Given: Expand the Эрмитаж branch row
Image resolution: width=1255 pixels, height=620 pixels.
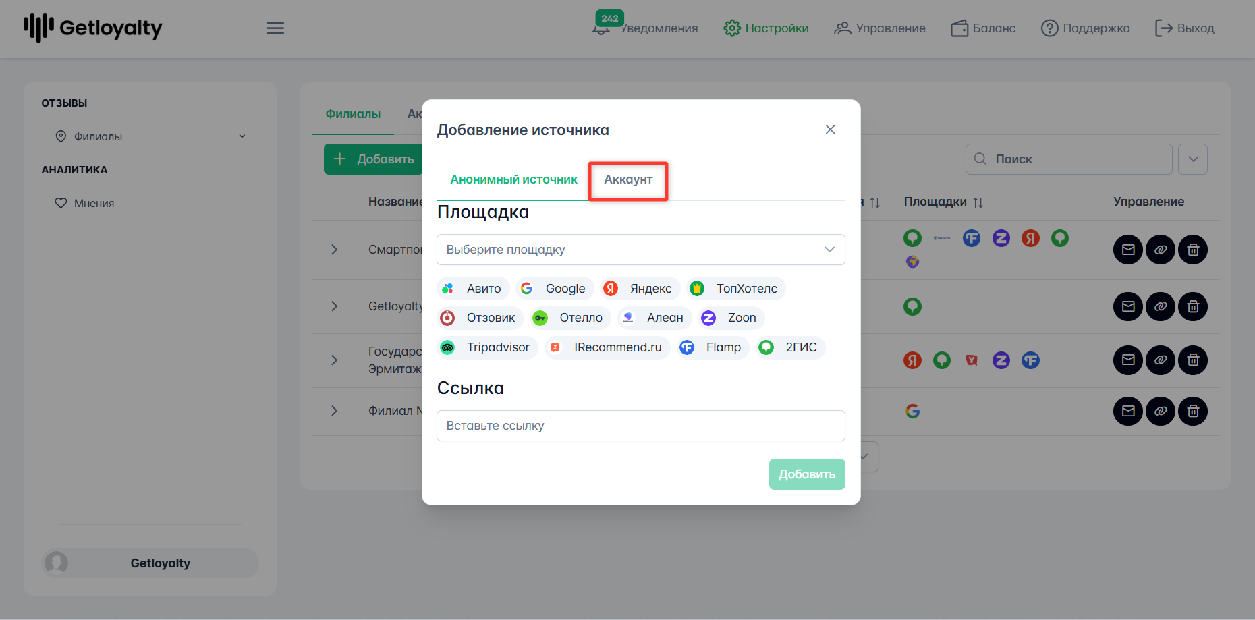Looking at the screenshot, I should [334, 360].
